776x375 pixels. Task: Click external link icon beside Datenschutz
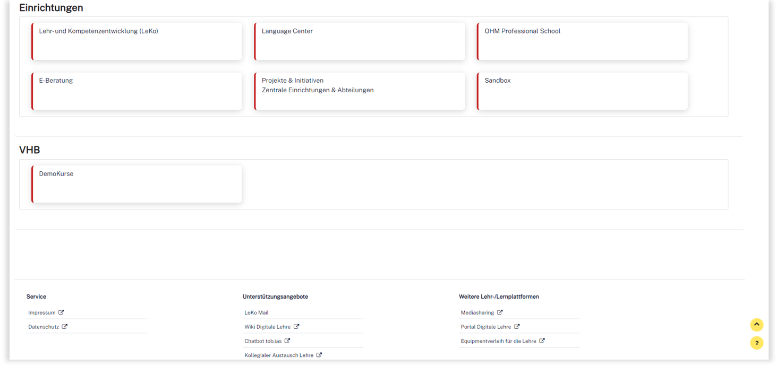click(65, 327)
